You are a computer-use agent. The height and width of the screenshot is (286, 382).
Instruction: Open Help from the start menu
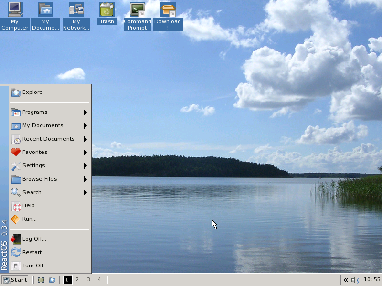[x=29, y=206]
